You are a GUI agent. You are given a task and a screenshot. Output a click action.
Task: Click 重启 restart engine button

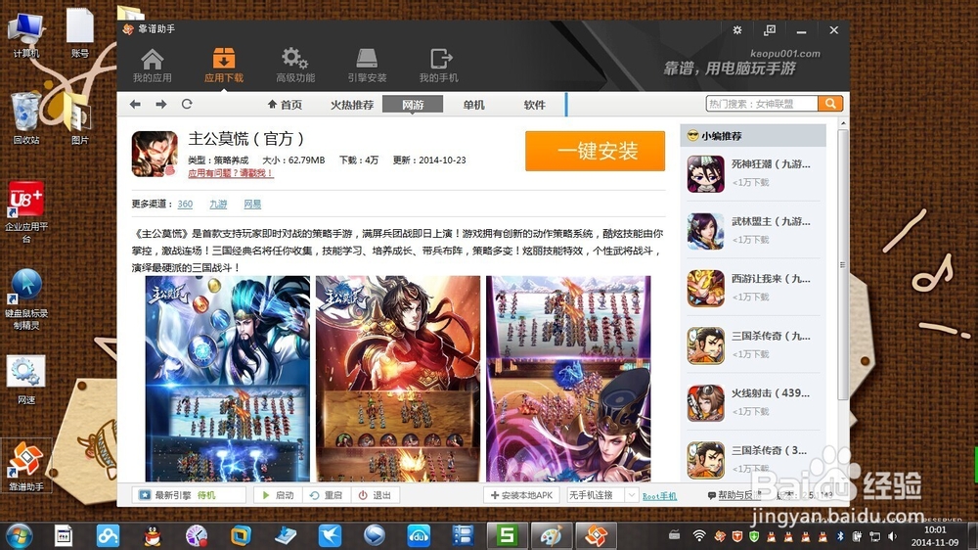pyautogui.click(x=327, y=495)
